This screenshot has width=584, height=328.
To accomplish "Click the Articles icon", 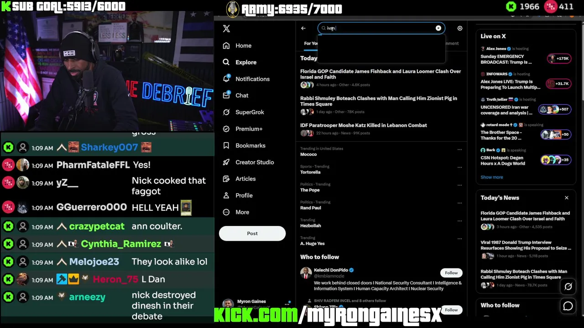I will pos(226,179).
